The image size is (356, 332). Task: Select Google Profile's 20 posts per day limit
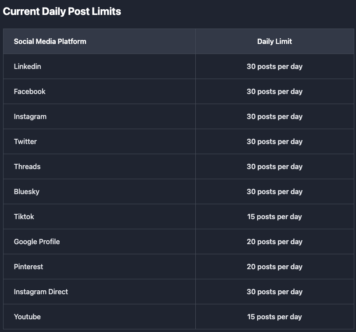(274, 242)
